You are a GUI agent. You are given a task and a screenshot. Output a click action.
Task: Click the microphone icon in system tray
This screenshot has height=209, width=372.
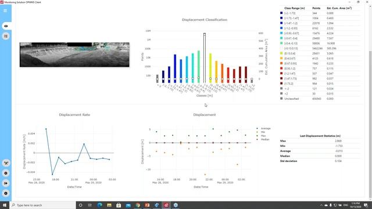(x=331, y=205)
